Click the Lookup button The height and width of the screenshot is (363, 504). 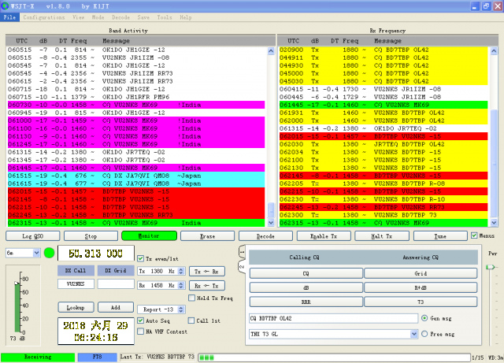coord(76,307)
